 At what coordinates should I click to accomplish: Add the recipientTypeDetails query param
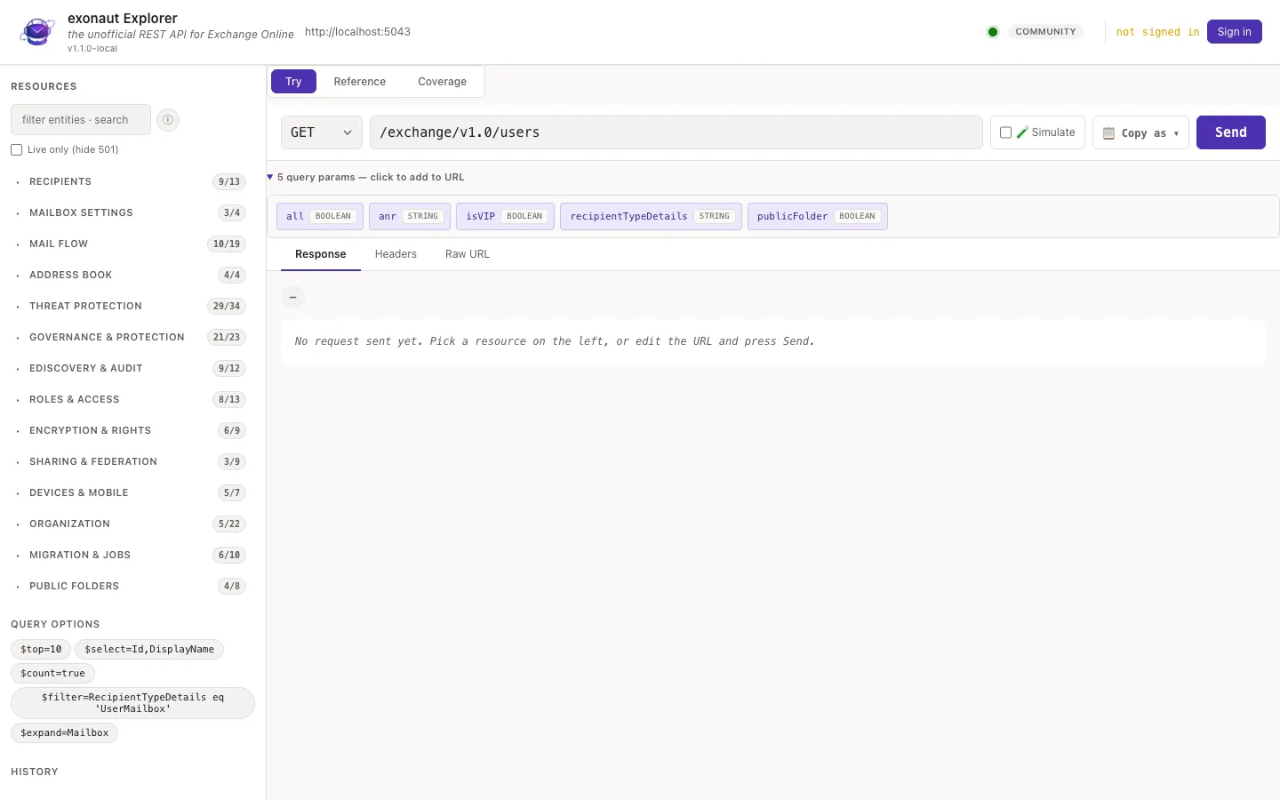click(x=651, y=216)
